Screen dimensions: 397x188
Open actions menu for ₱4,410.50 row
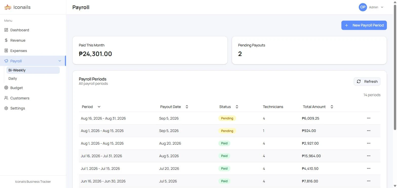click(369, 169)
